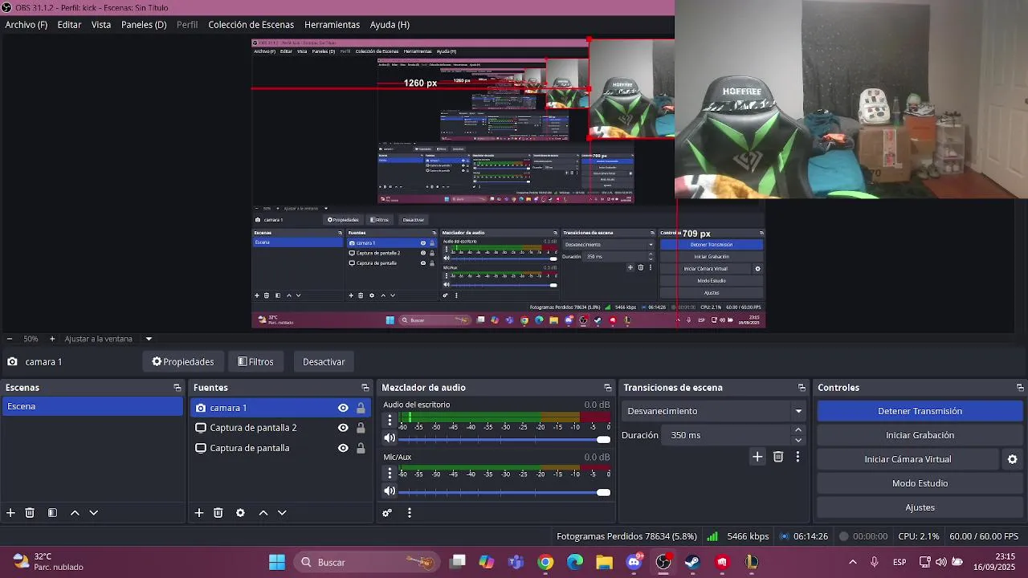
Task: Open advanced audio properties gears icon
Action: (387, 513)
